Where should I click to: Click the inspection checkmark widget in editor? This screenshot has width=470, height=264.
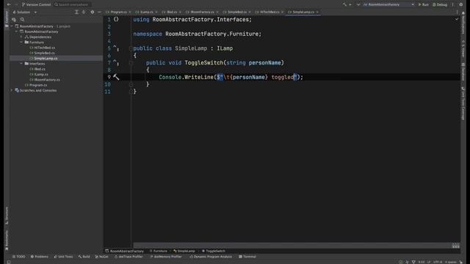[x=457, y=19]
